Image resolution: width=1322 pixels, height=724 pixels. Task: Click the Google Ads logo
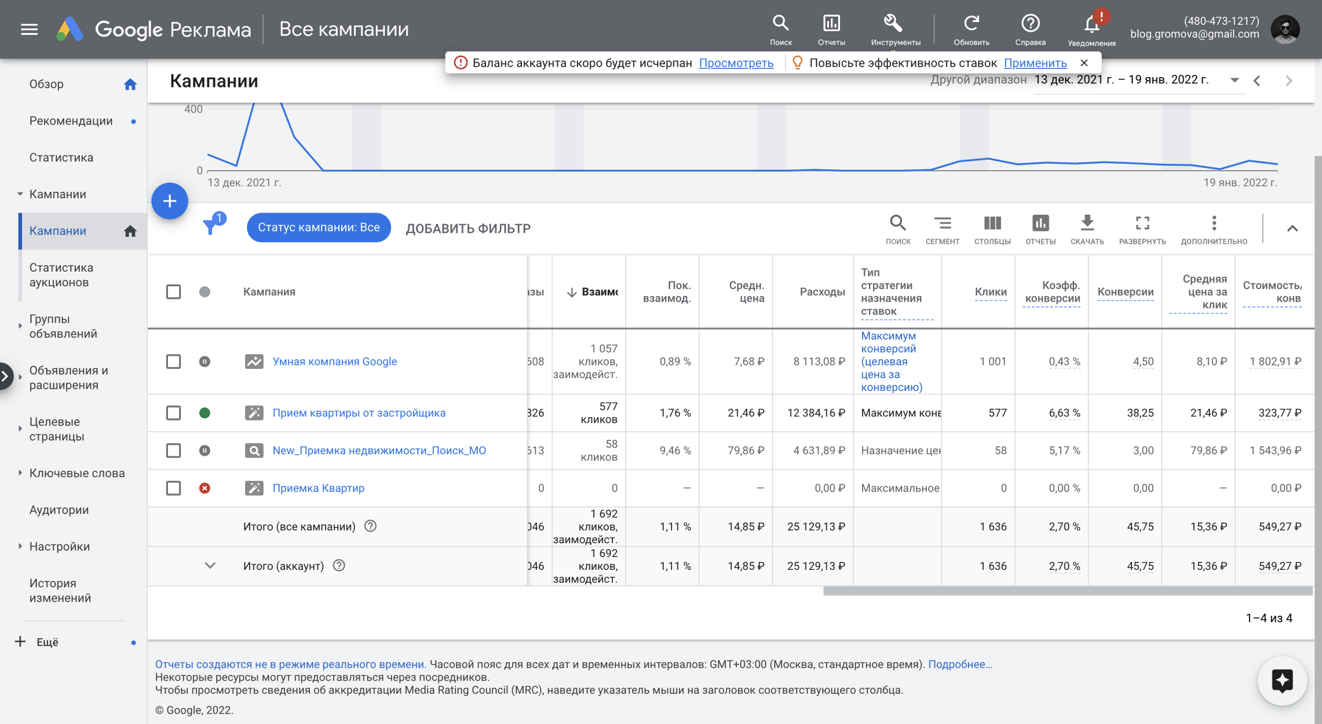(x=70, y=30)
